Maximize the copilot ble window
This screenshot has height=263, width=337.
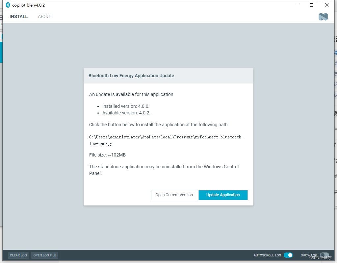pos(312,5)
